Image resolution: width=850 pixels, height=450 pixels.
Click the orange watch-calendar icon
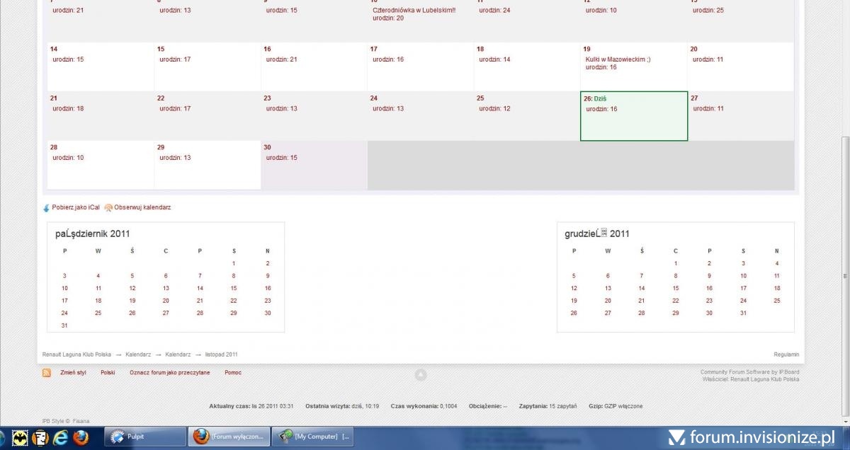click(108, 208)
